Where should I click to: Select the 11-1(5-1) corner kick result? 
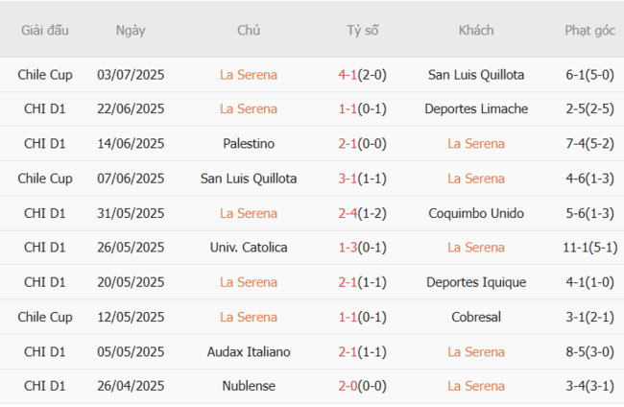point(589,247)
